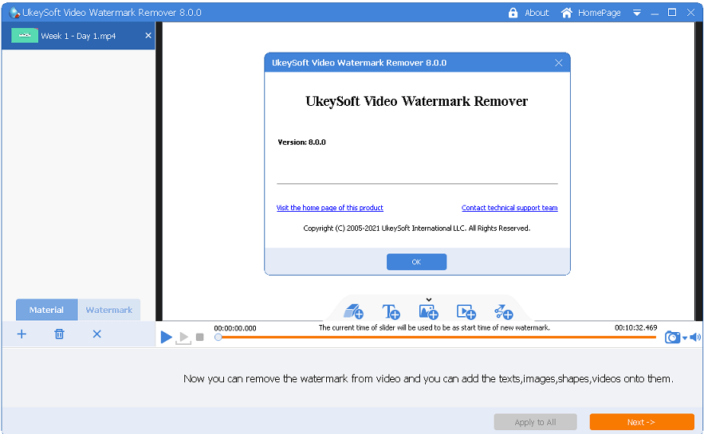
Task: Select the Week 1 - Day 1.mp4 file tab
Action: tap(78, 36)
